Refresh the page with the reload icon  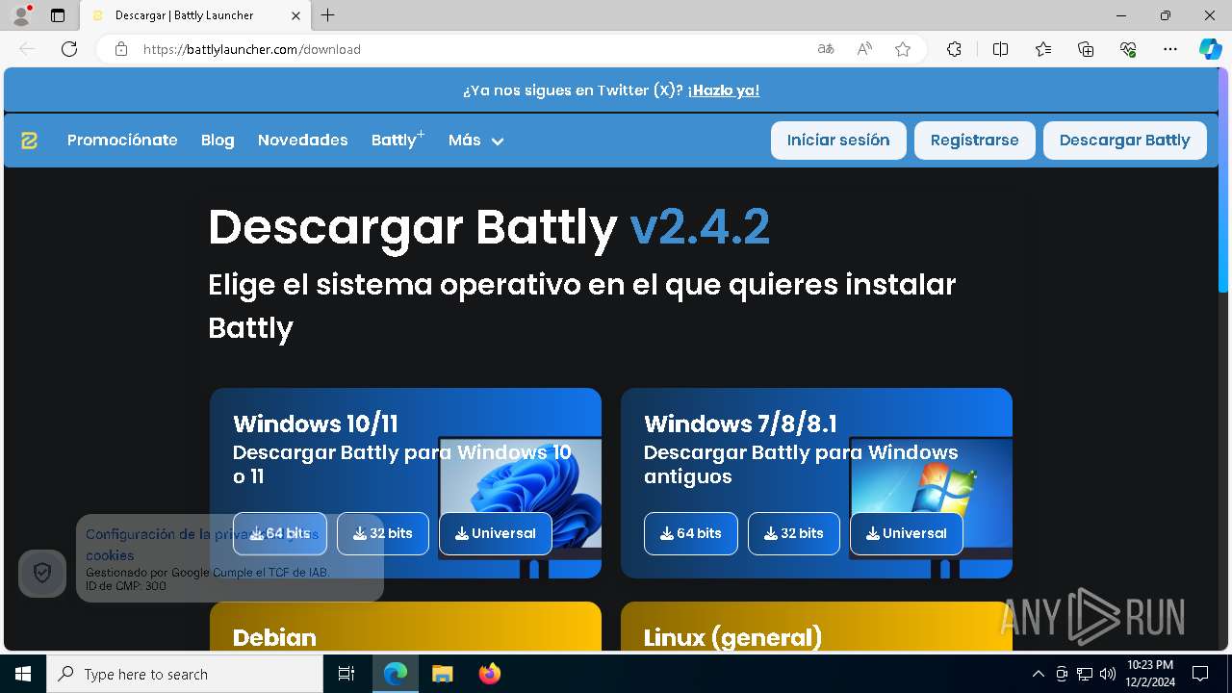coord(69,49)
